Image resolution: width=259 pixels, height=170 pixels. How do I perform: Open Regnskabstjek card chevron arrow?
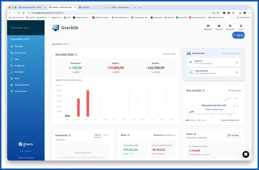pyautogui.click(x=237, y=72)
